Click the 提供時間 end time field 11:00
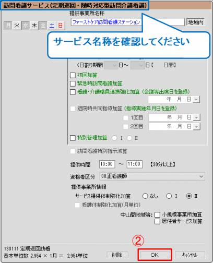 tap(135, 164)
